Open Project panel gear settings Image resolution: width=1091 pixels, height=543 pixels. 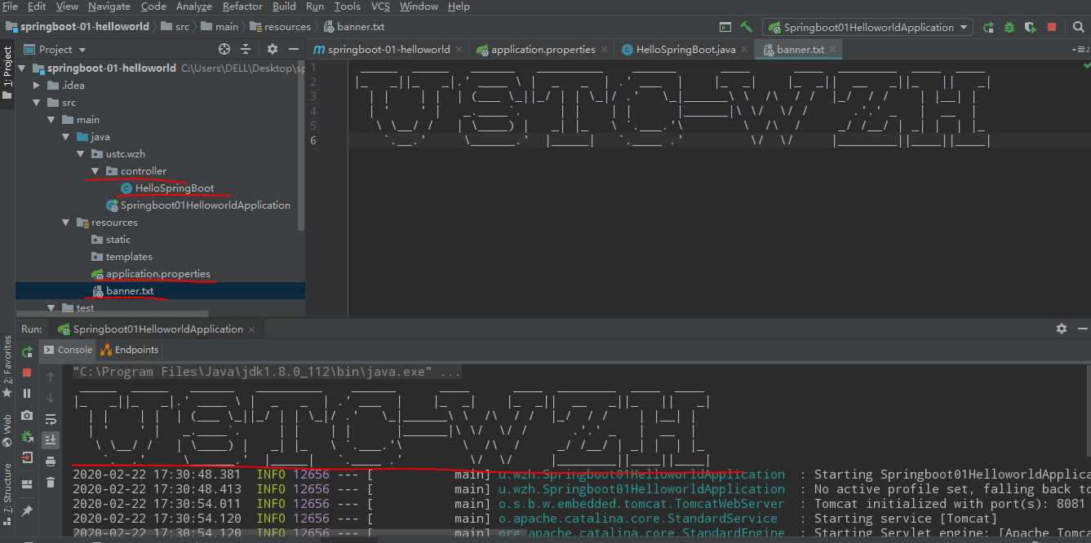point(273,49)
